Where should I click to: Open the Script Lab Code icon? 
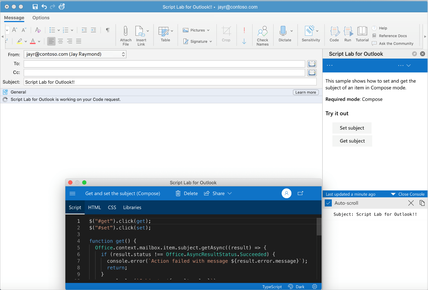click(x=334, y=32)
